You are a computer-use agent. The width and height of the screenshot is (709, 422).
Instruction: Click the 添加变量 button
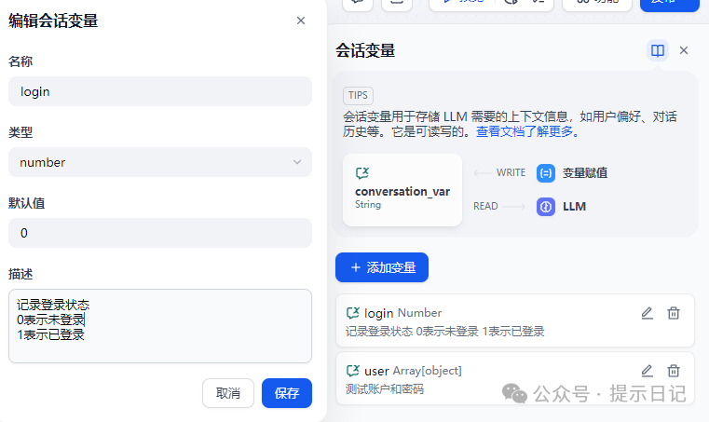click(382, 267)
